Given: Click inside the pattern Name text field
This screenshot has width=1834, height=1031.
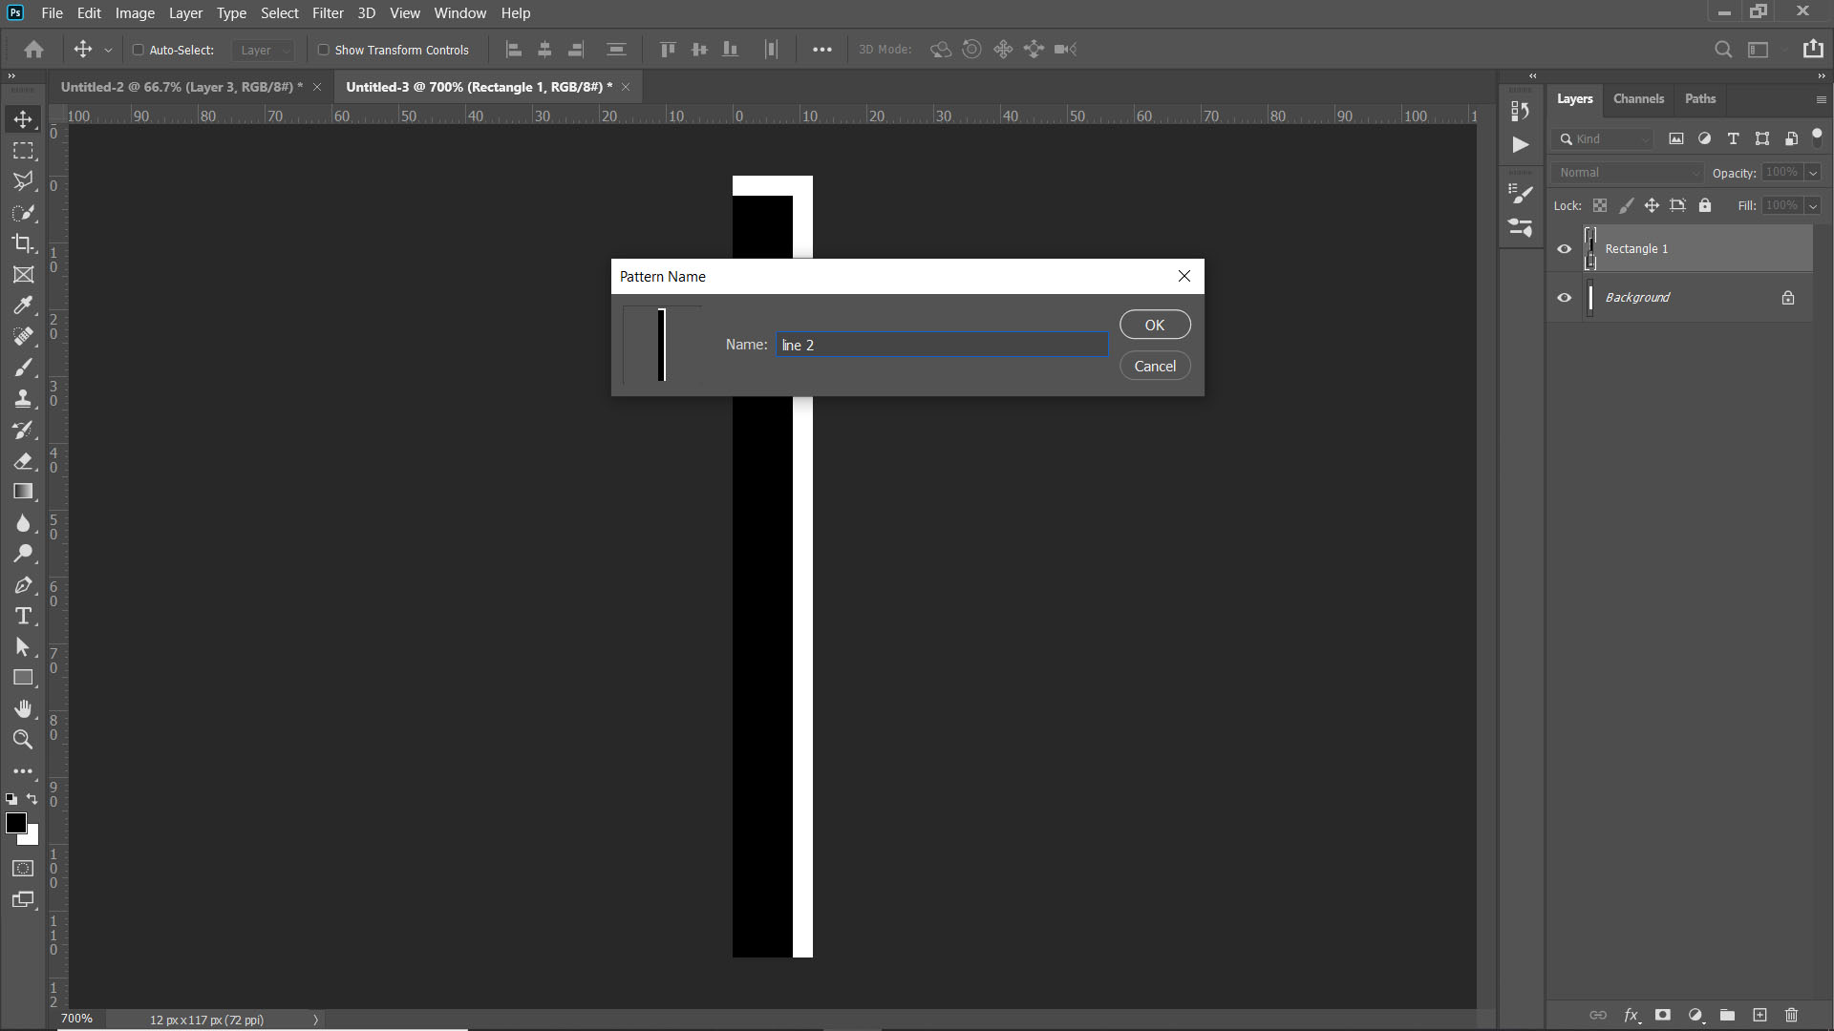Looking at the screenshot, I should point(941,345).
